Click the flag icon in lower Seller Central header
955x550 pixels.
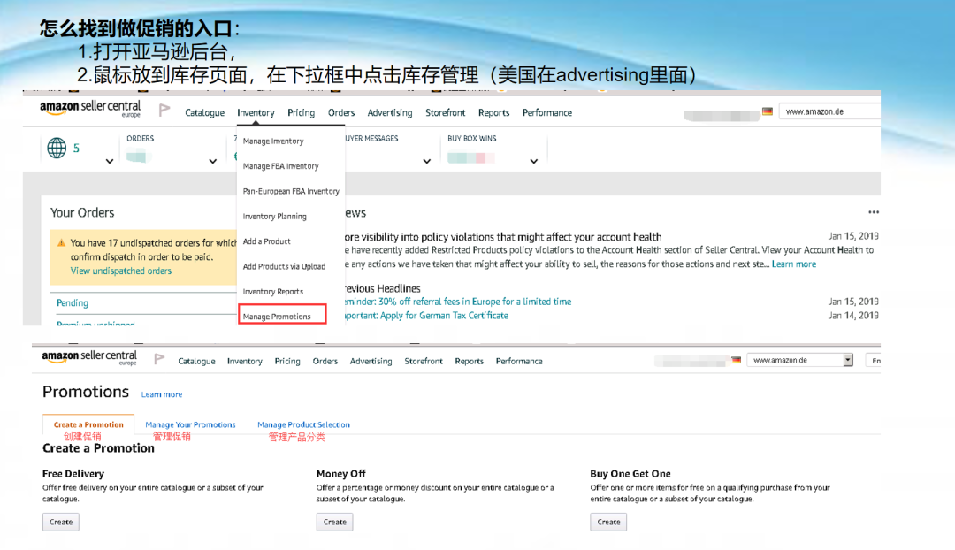pos(159,359)
